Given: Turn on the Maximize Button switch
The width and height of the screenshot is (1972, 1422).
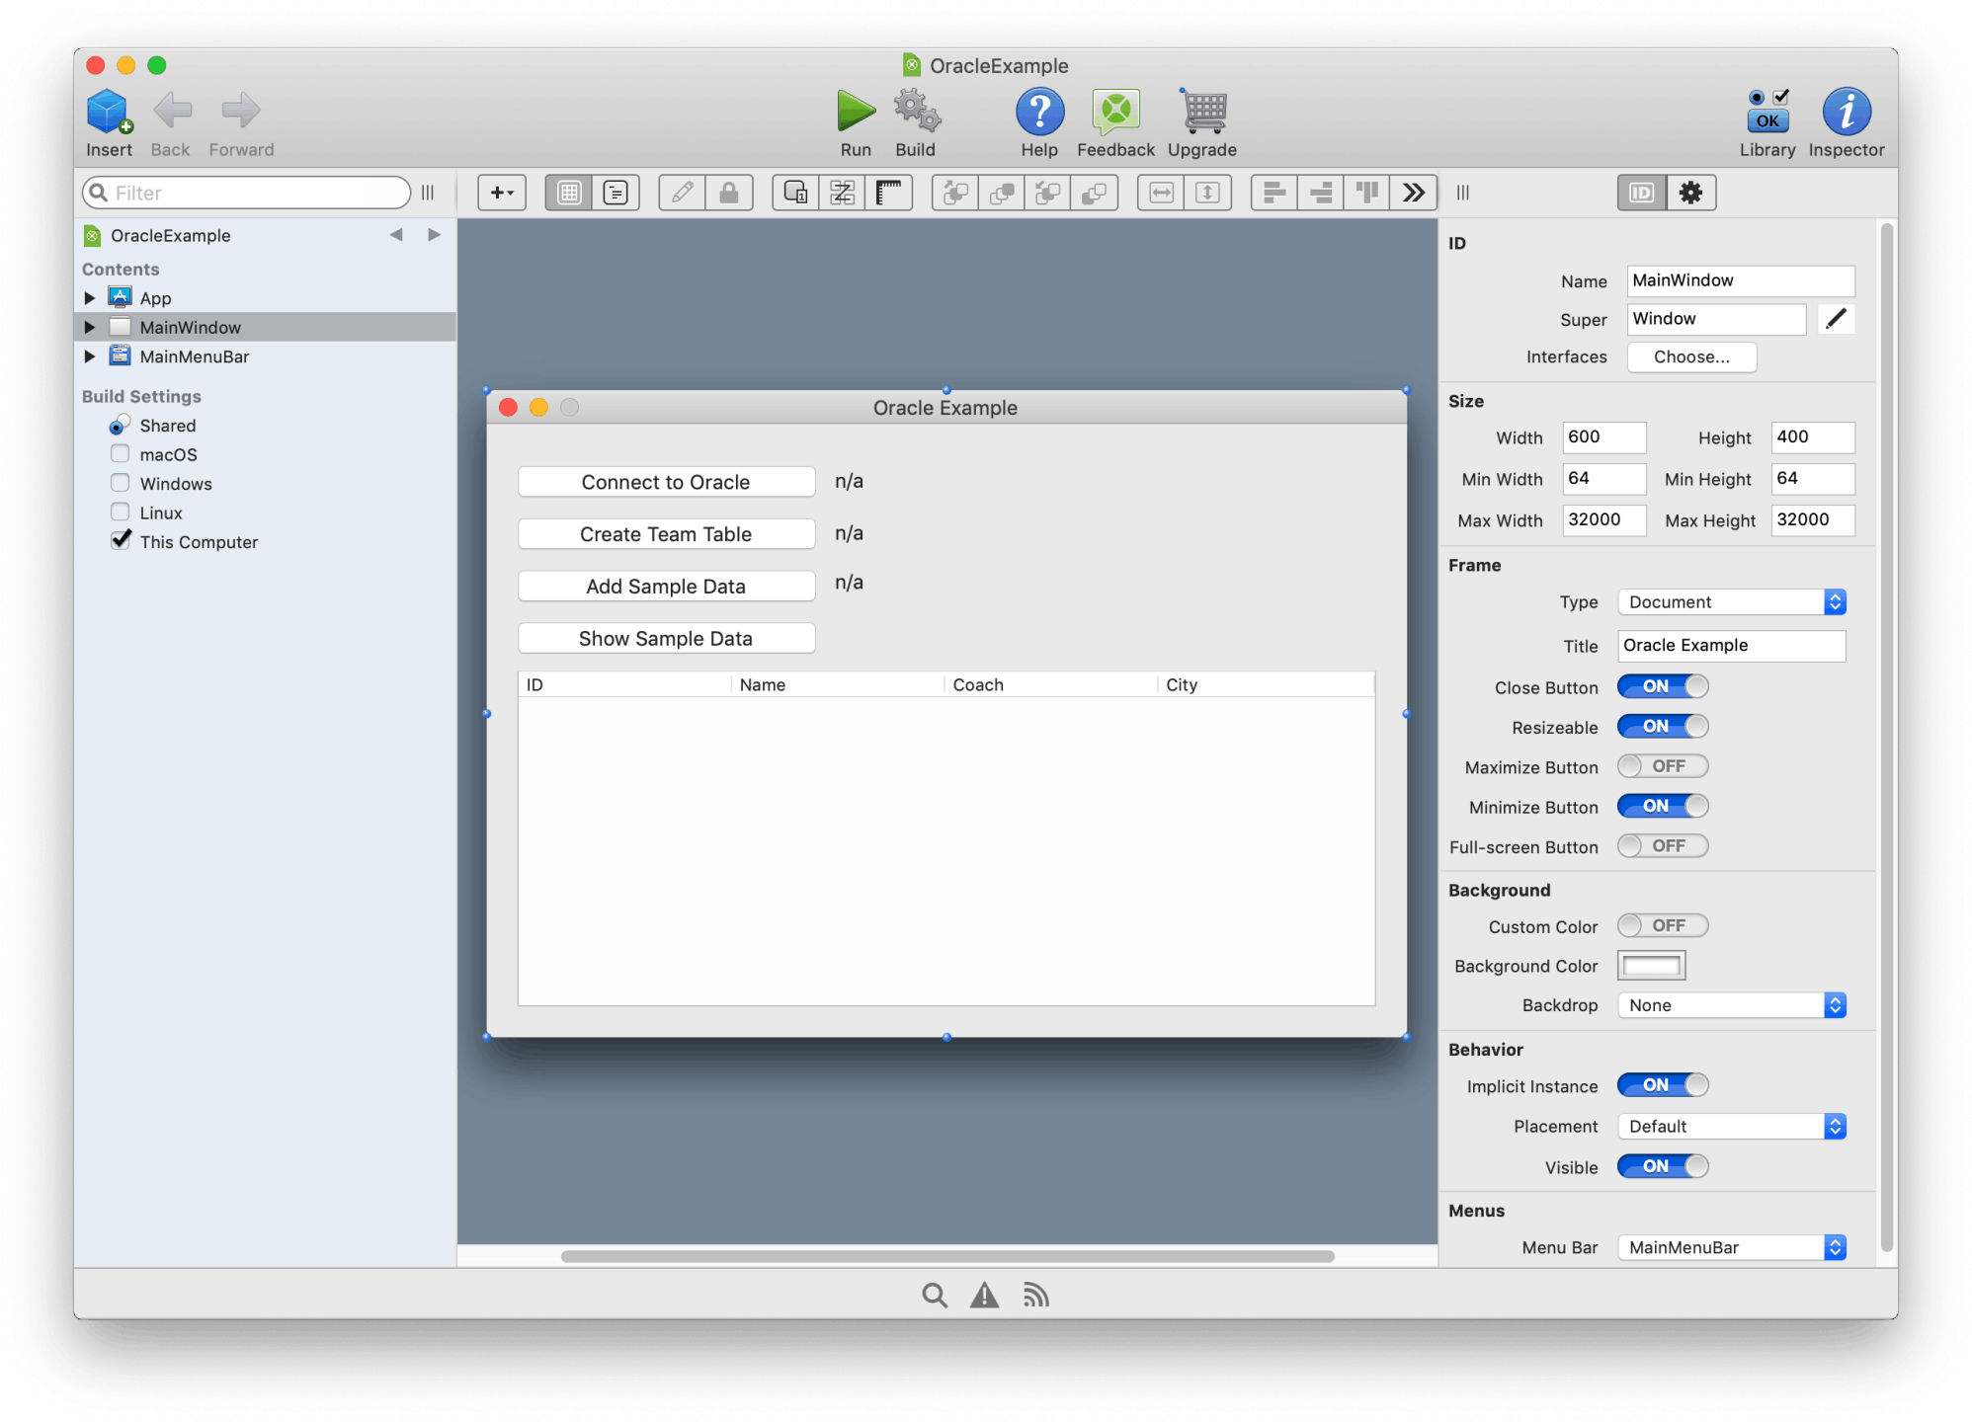Looking at the screenshot, I should click(1662, 766).
